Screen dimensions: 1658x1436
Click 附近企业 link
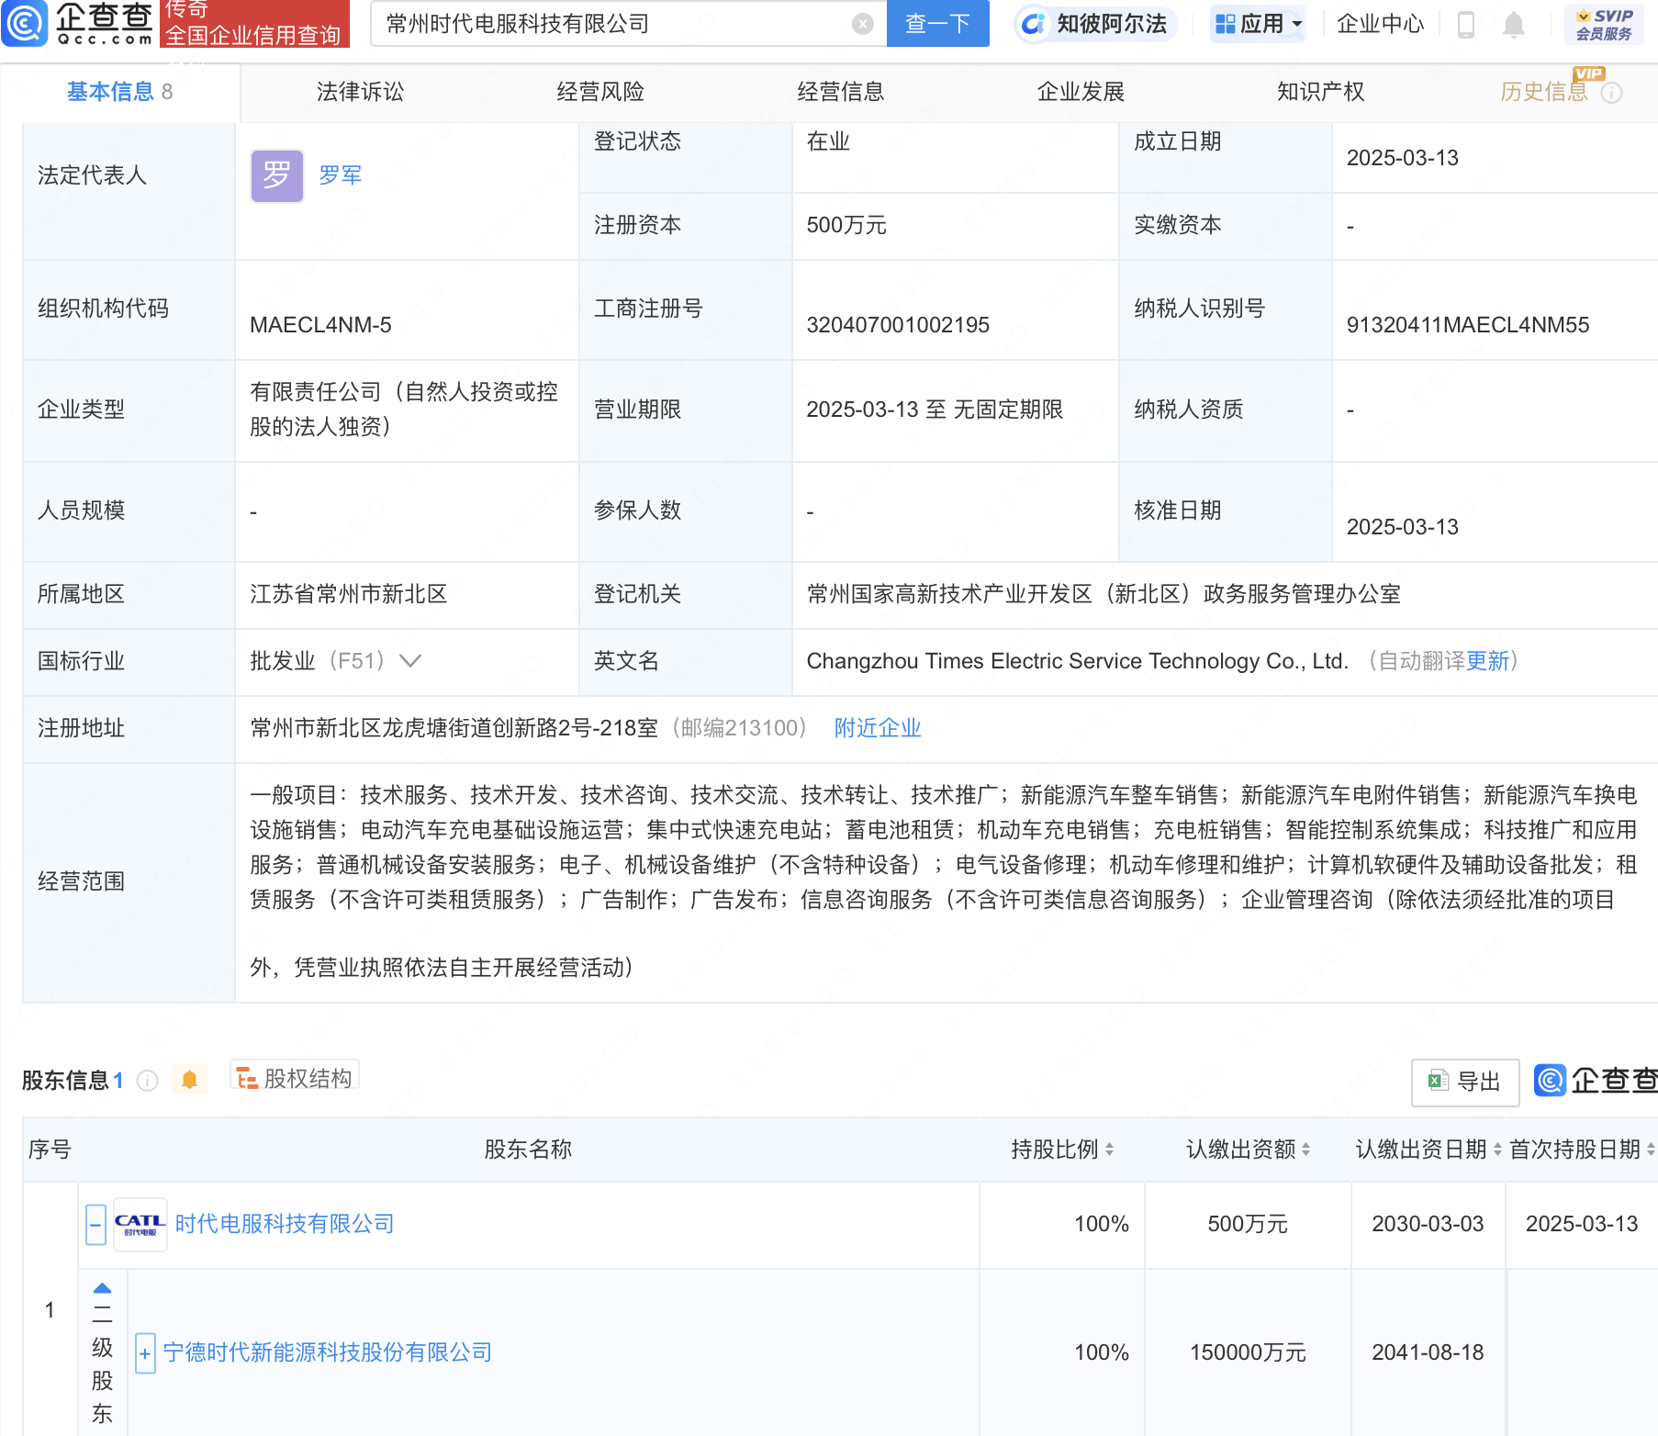877,728
